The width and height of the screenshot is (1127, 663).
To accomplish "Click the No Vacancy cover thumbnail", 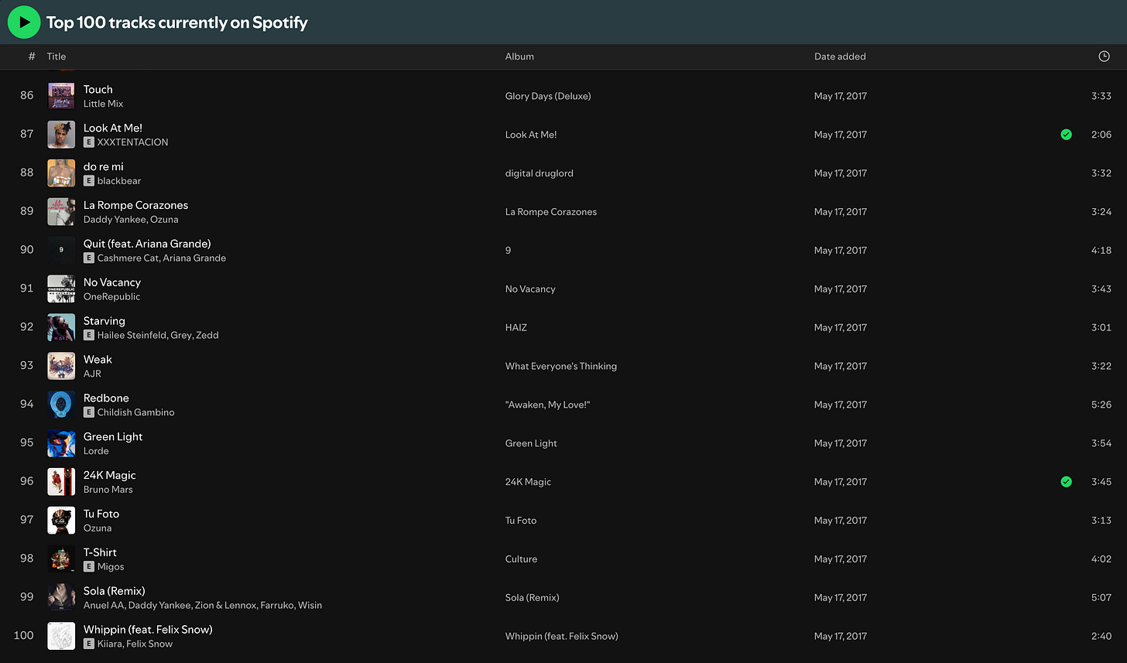I will point(61,289).
